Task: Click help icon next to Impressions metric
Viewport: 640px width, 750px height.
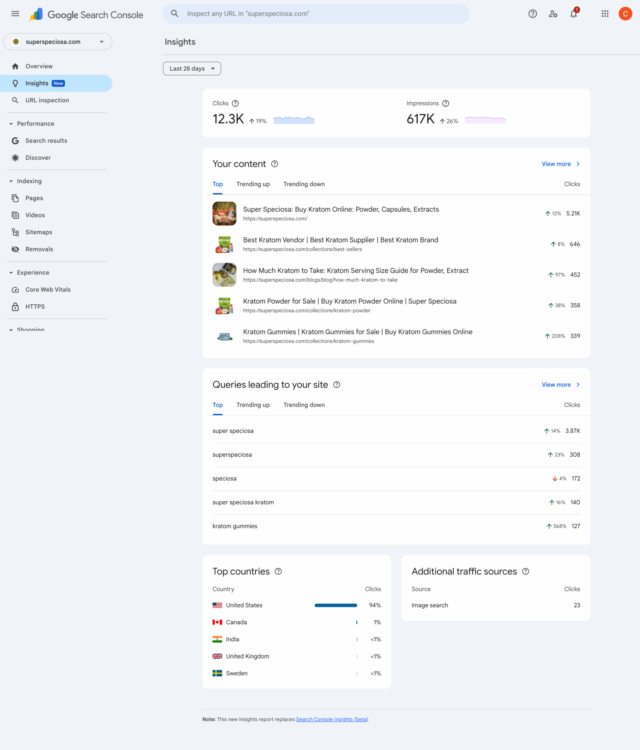Action: tap(445, 104)
